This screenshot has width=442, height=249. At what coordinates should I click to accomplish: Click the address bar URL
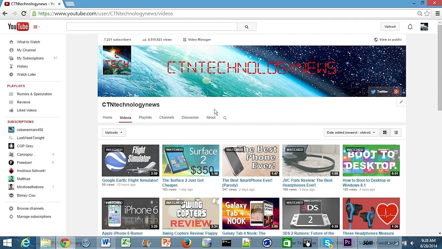pyautogui.click(x=105, y=13)
